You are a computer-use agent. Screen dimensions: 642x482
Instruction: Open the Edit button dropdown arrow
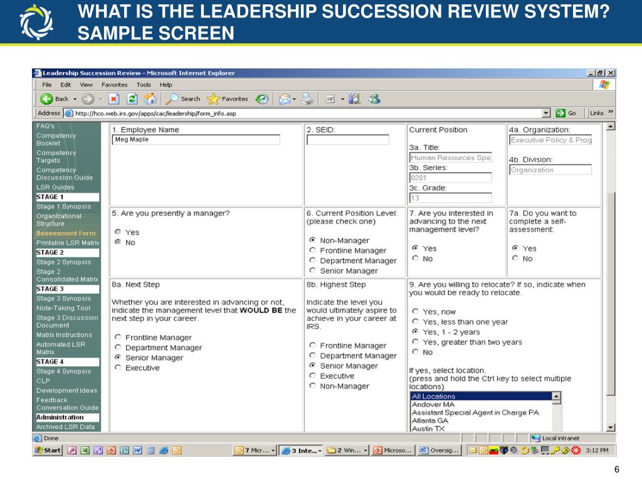tap(342, 99)
